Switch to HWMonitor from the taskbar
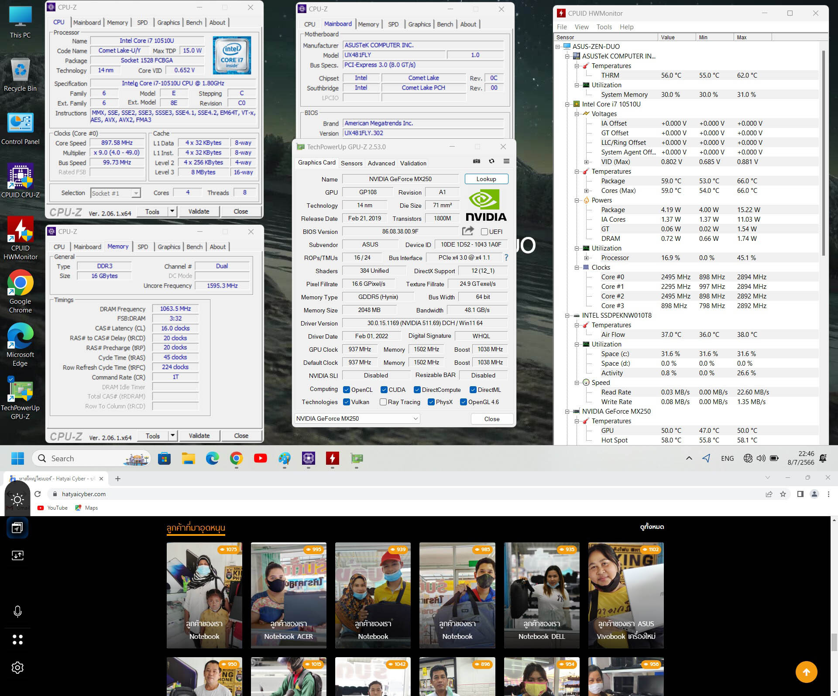The width and height of the screenshot is (838, 696). pyautogui.click(x=333, y=458)
